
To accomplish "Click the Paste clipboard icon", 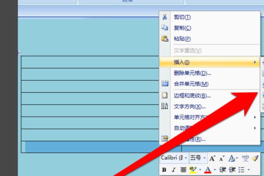I will point(165,39).
